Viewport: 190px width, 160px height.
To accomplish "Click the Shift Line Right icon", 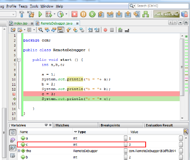I will click(x=97, y=30).
